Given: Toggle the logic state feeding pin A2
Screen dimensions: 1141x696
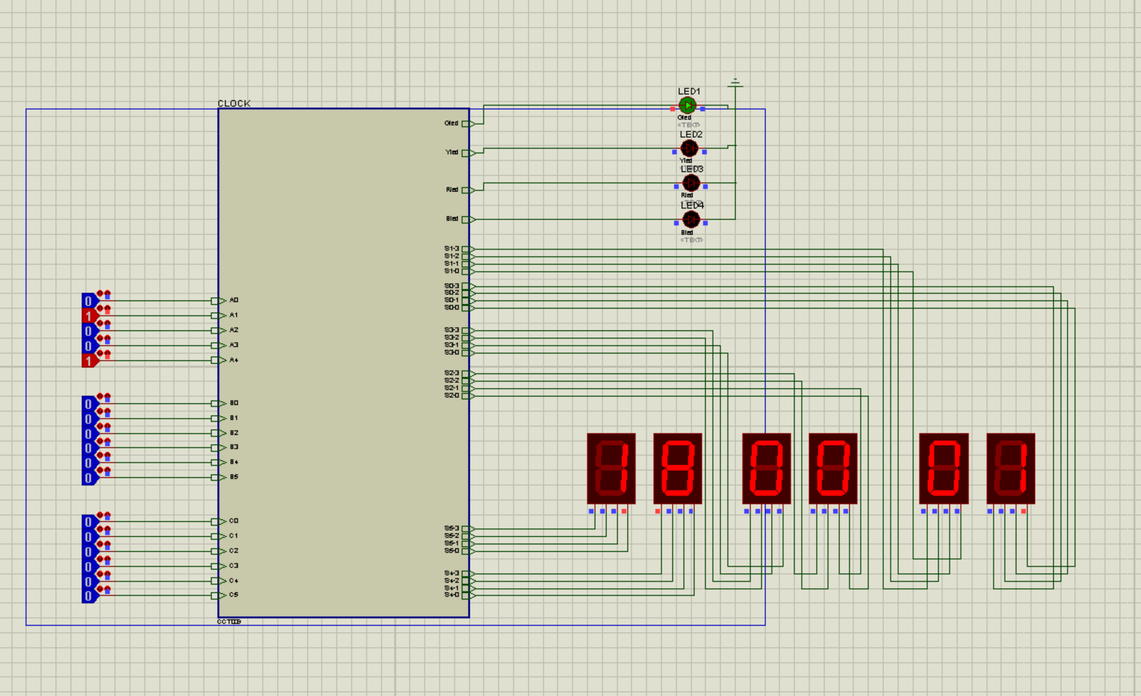Looking at the screenshot, I should (89, 331).
